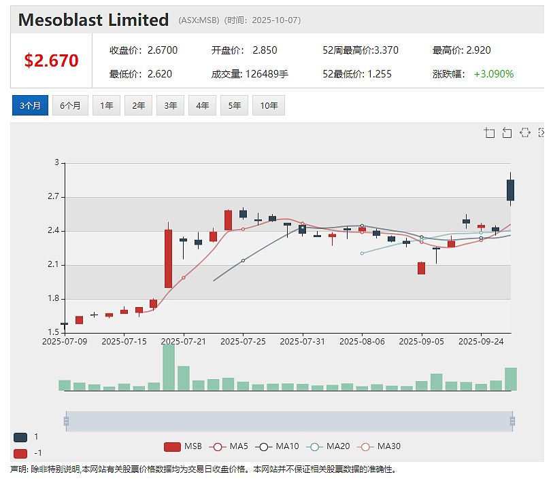Toggle MA20 line in legend
The height and width of the screenshot is (481, 553).
click(x=328, y=447)
